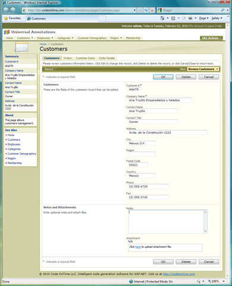Expand the Region navigation menu
This screenshot has width=232, height=286.
(x=121, y=38)
